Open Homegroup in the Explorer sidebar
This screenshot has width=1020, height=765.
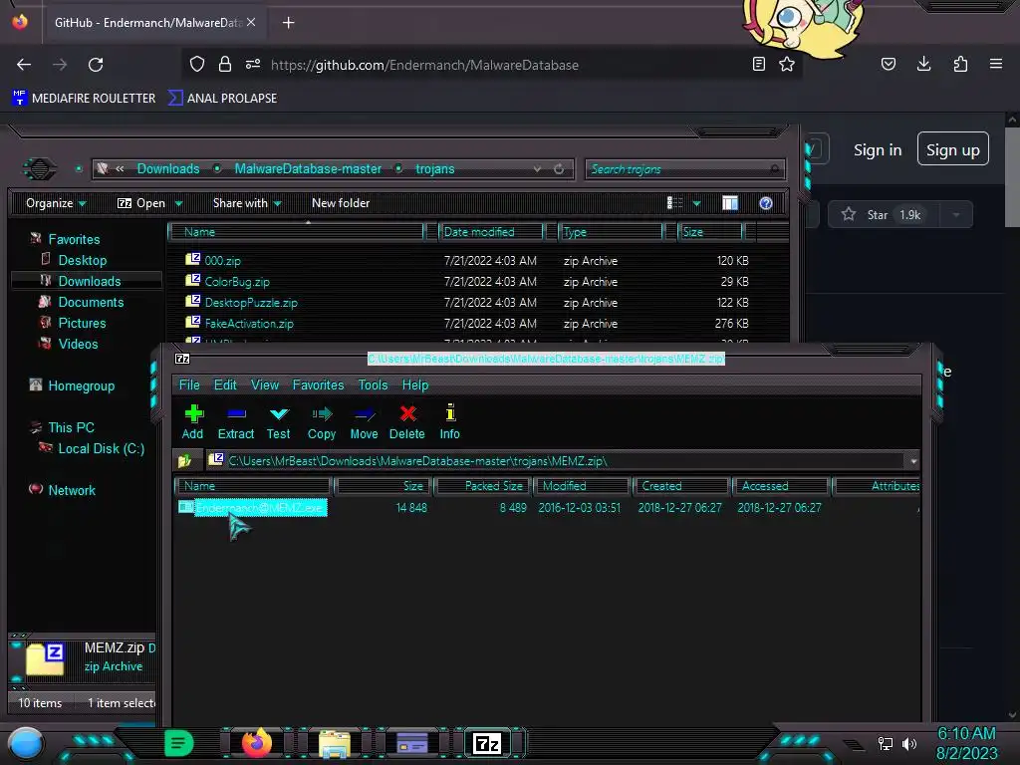pyautogui.click(x=81, y=385)
